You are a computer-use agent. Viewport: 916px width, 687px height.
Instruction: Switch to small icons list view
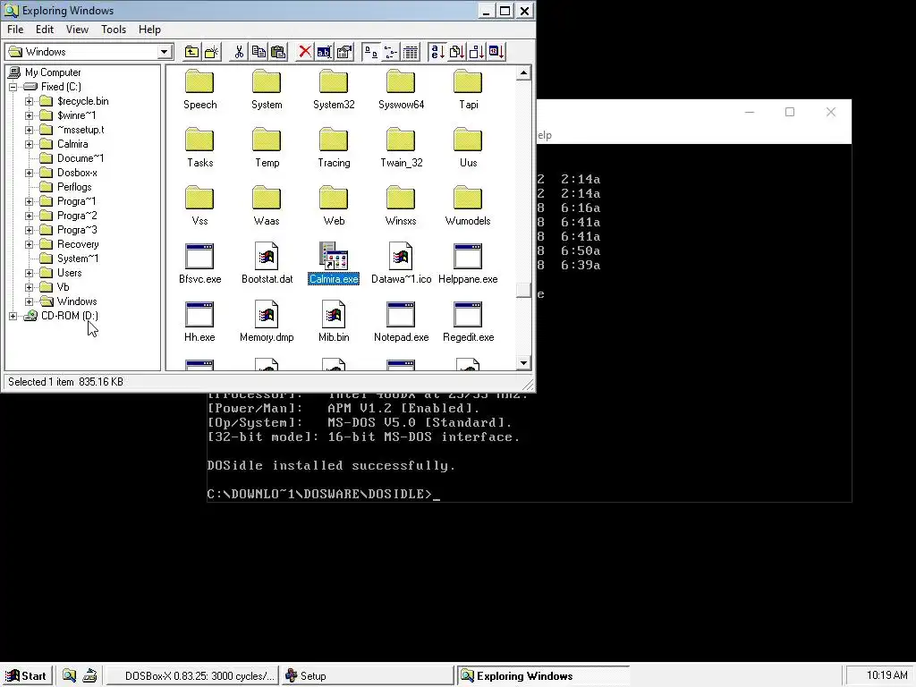point(390,52)
